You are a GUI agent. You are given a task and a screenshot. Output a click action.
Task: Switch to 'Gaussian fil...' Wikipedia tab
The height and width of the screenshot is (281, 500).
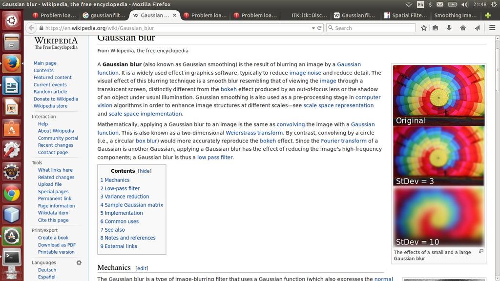click(x=354, y=15)
